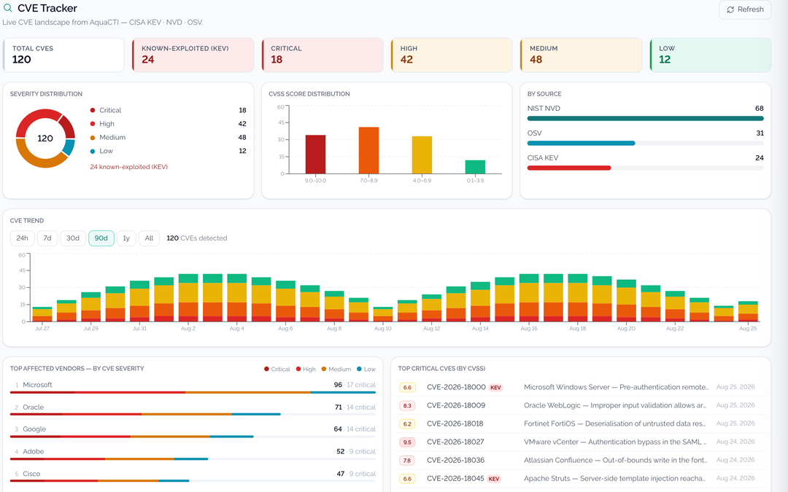This screenshot has height=492, width=788.
Task: Click the 0.1-3.9 CVSS score bar
Action: coord(475,167)
